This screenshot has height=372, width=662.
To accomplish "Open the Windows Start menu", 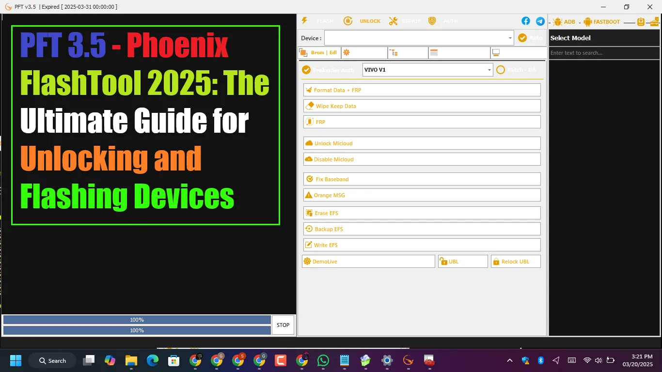I will click(16, 360).
